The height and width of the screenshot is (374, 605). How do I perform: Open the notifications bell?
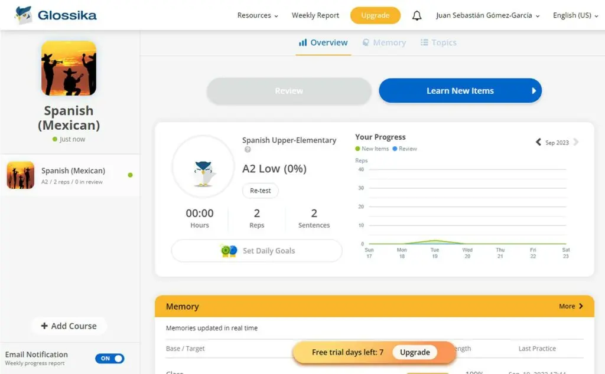coord(417,15)
